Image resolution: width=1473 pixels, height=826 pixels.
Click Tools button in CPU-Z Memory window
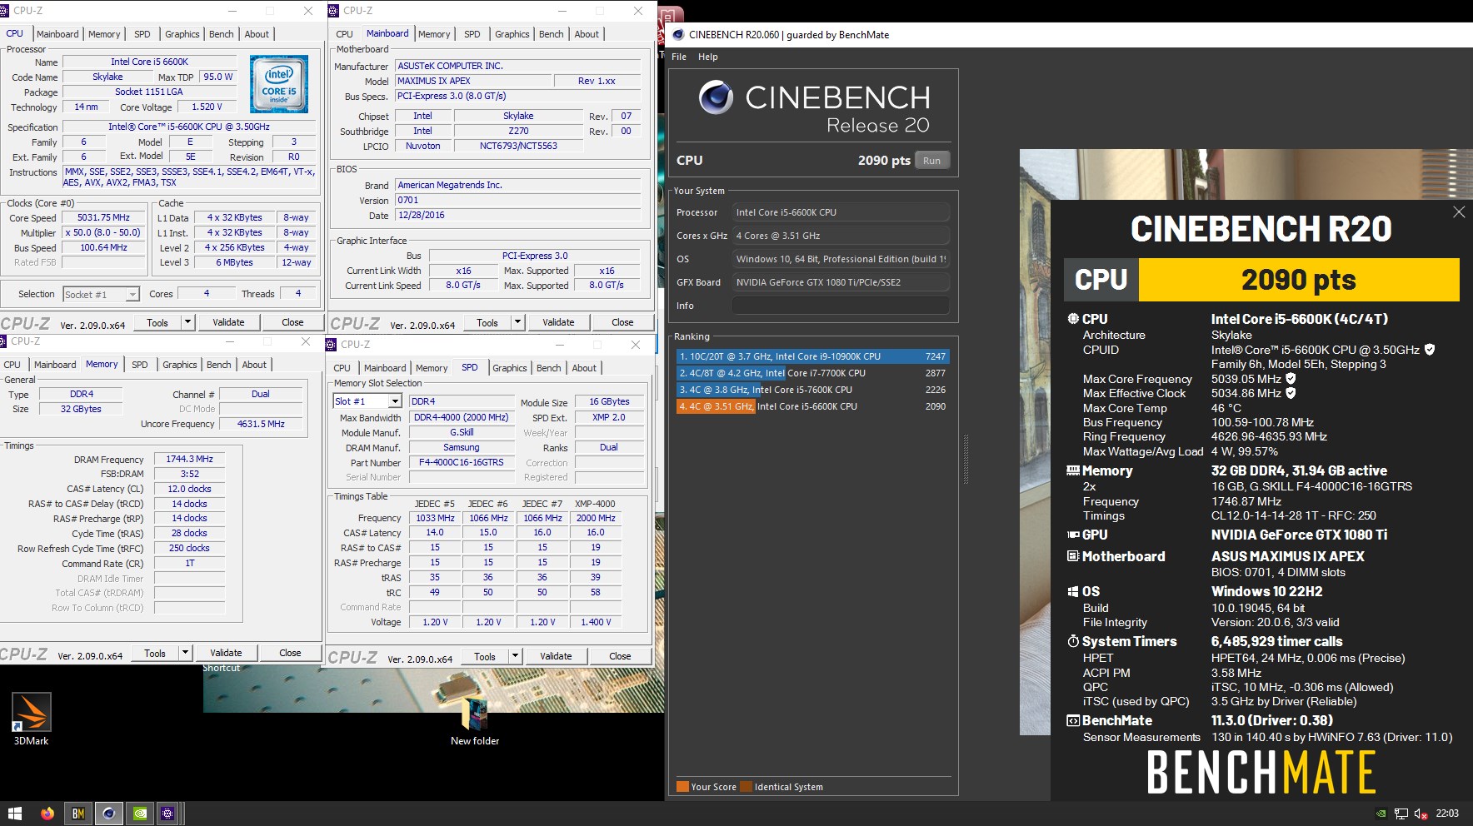coord(155,653)
